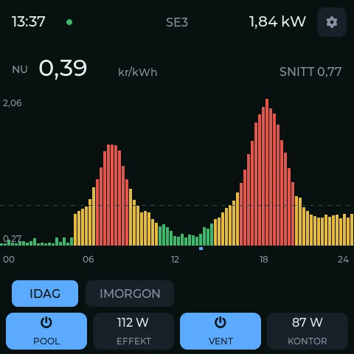The image size is (354, 354).
Task: Select the IDAG tab
Action: [45, 294]
